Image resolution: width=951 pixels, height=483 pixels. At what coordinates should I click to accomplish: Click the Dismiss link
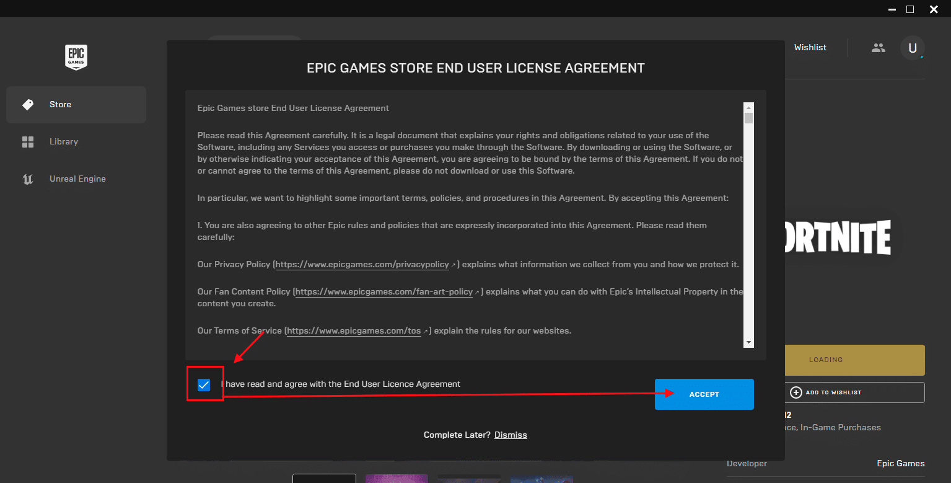pos(511,435)
